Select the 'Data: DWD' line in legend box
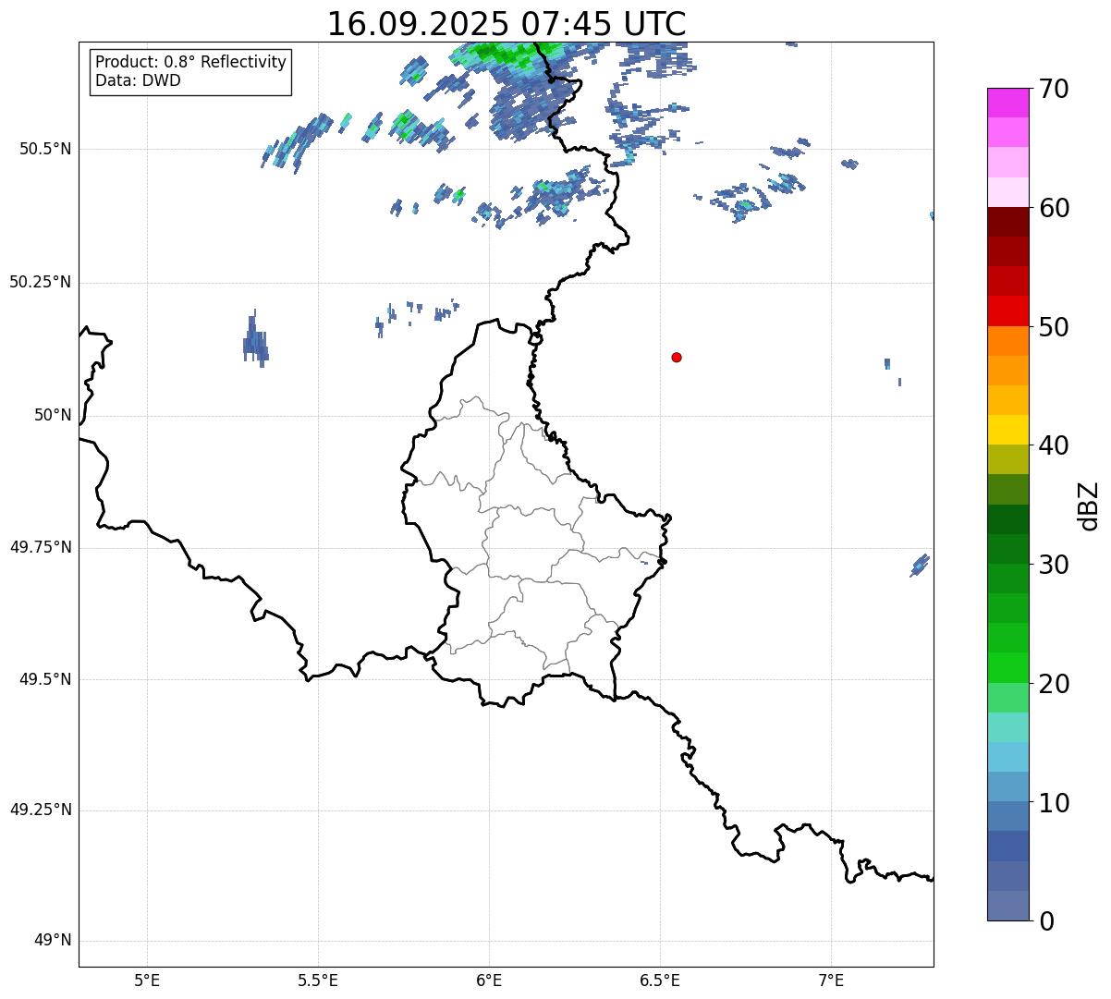This screenshot has height=999, width=1111. (139, 80)
